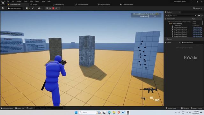Screen dimensions: 204x115
Task: Open File Explorer from taskbar
Action: click(114, 112)
